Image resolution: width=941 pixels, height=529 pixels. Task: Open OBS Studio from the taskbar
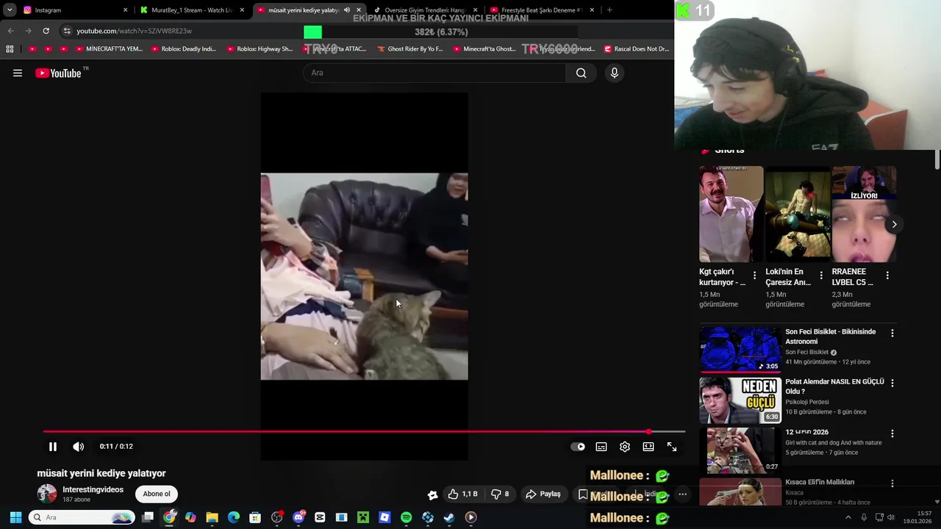click(x=276, y=517)
